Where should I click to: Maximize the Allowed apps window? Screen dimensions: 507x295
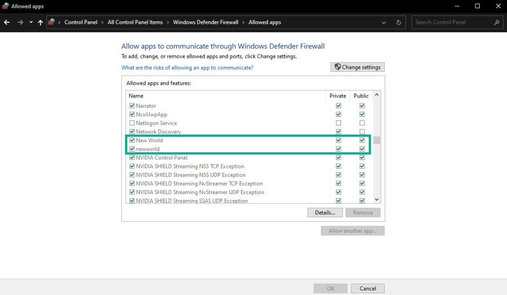(x=477, y=6)
